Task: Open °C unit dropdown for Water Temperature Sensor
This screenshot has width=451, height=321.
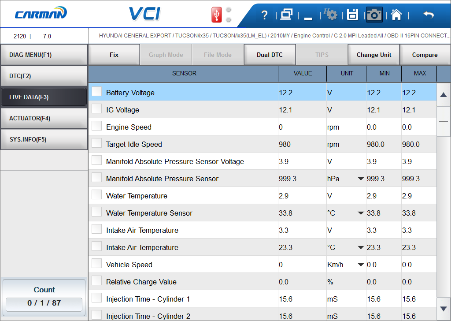Action: pyautogui.click(x=361, y=213)
